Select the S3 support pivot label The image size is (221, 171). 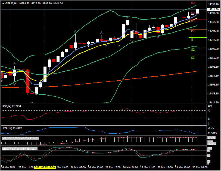(x=193, y=58)
